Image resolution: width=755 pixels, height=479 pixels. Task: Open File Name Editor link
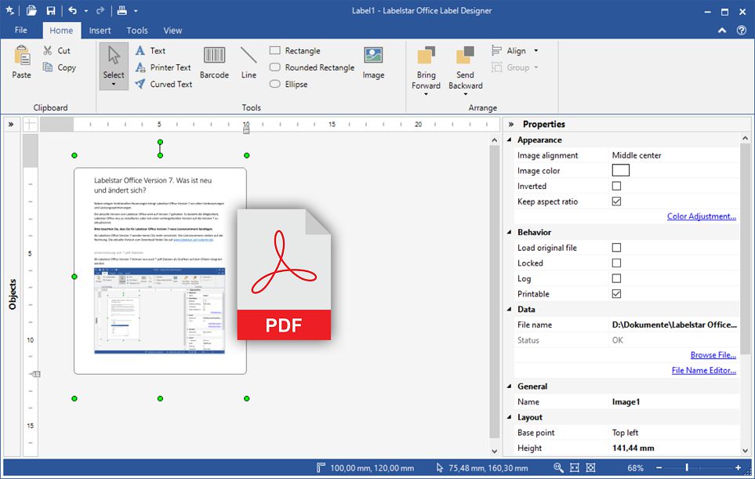coord(703,370)
